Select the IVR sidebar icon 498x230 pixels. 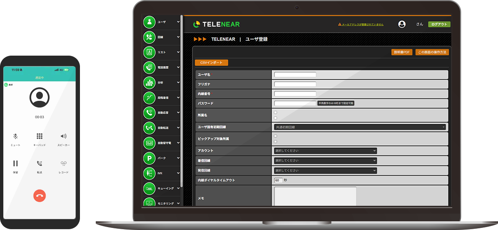(x=149, y=173)
